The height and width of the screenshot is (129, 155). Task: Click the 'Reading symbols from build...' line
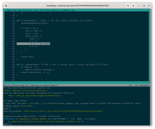[x=19, y=106]
